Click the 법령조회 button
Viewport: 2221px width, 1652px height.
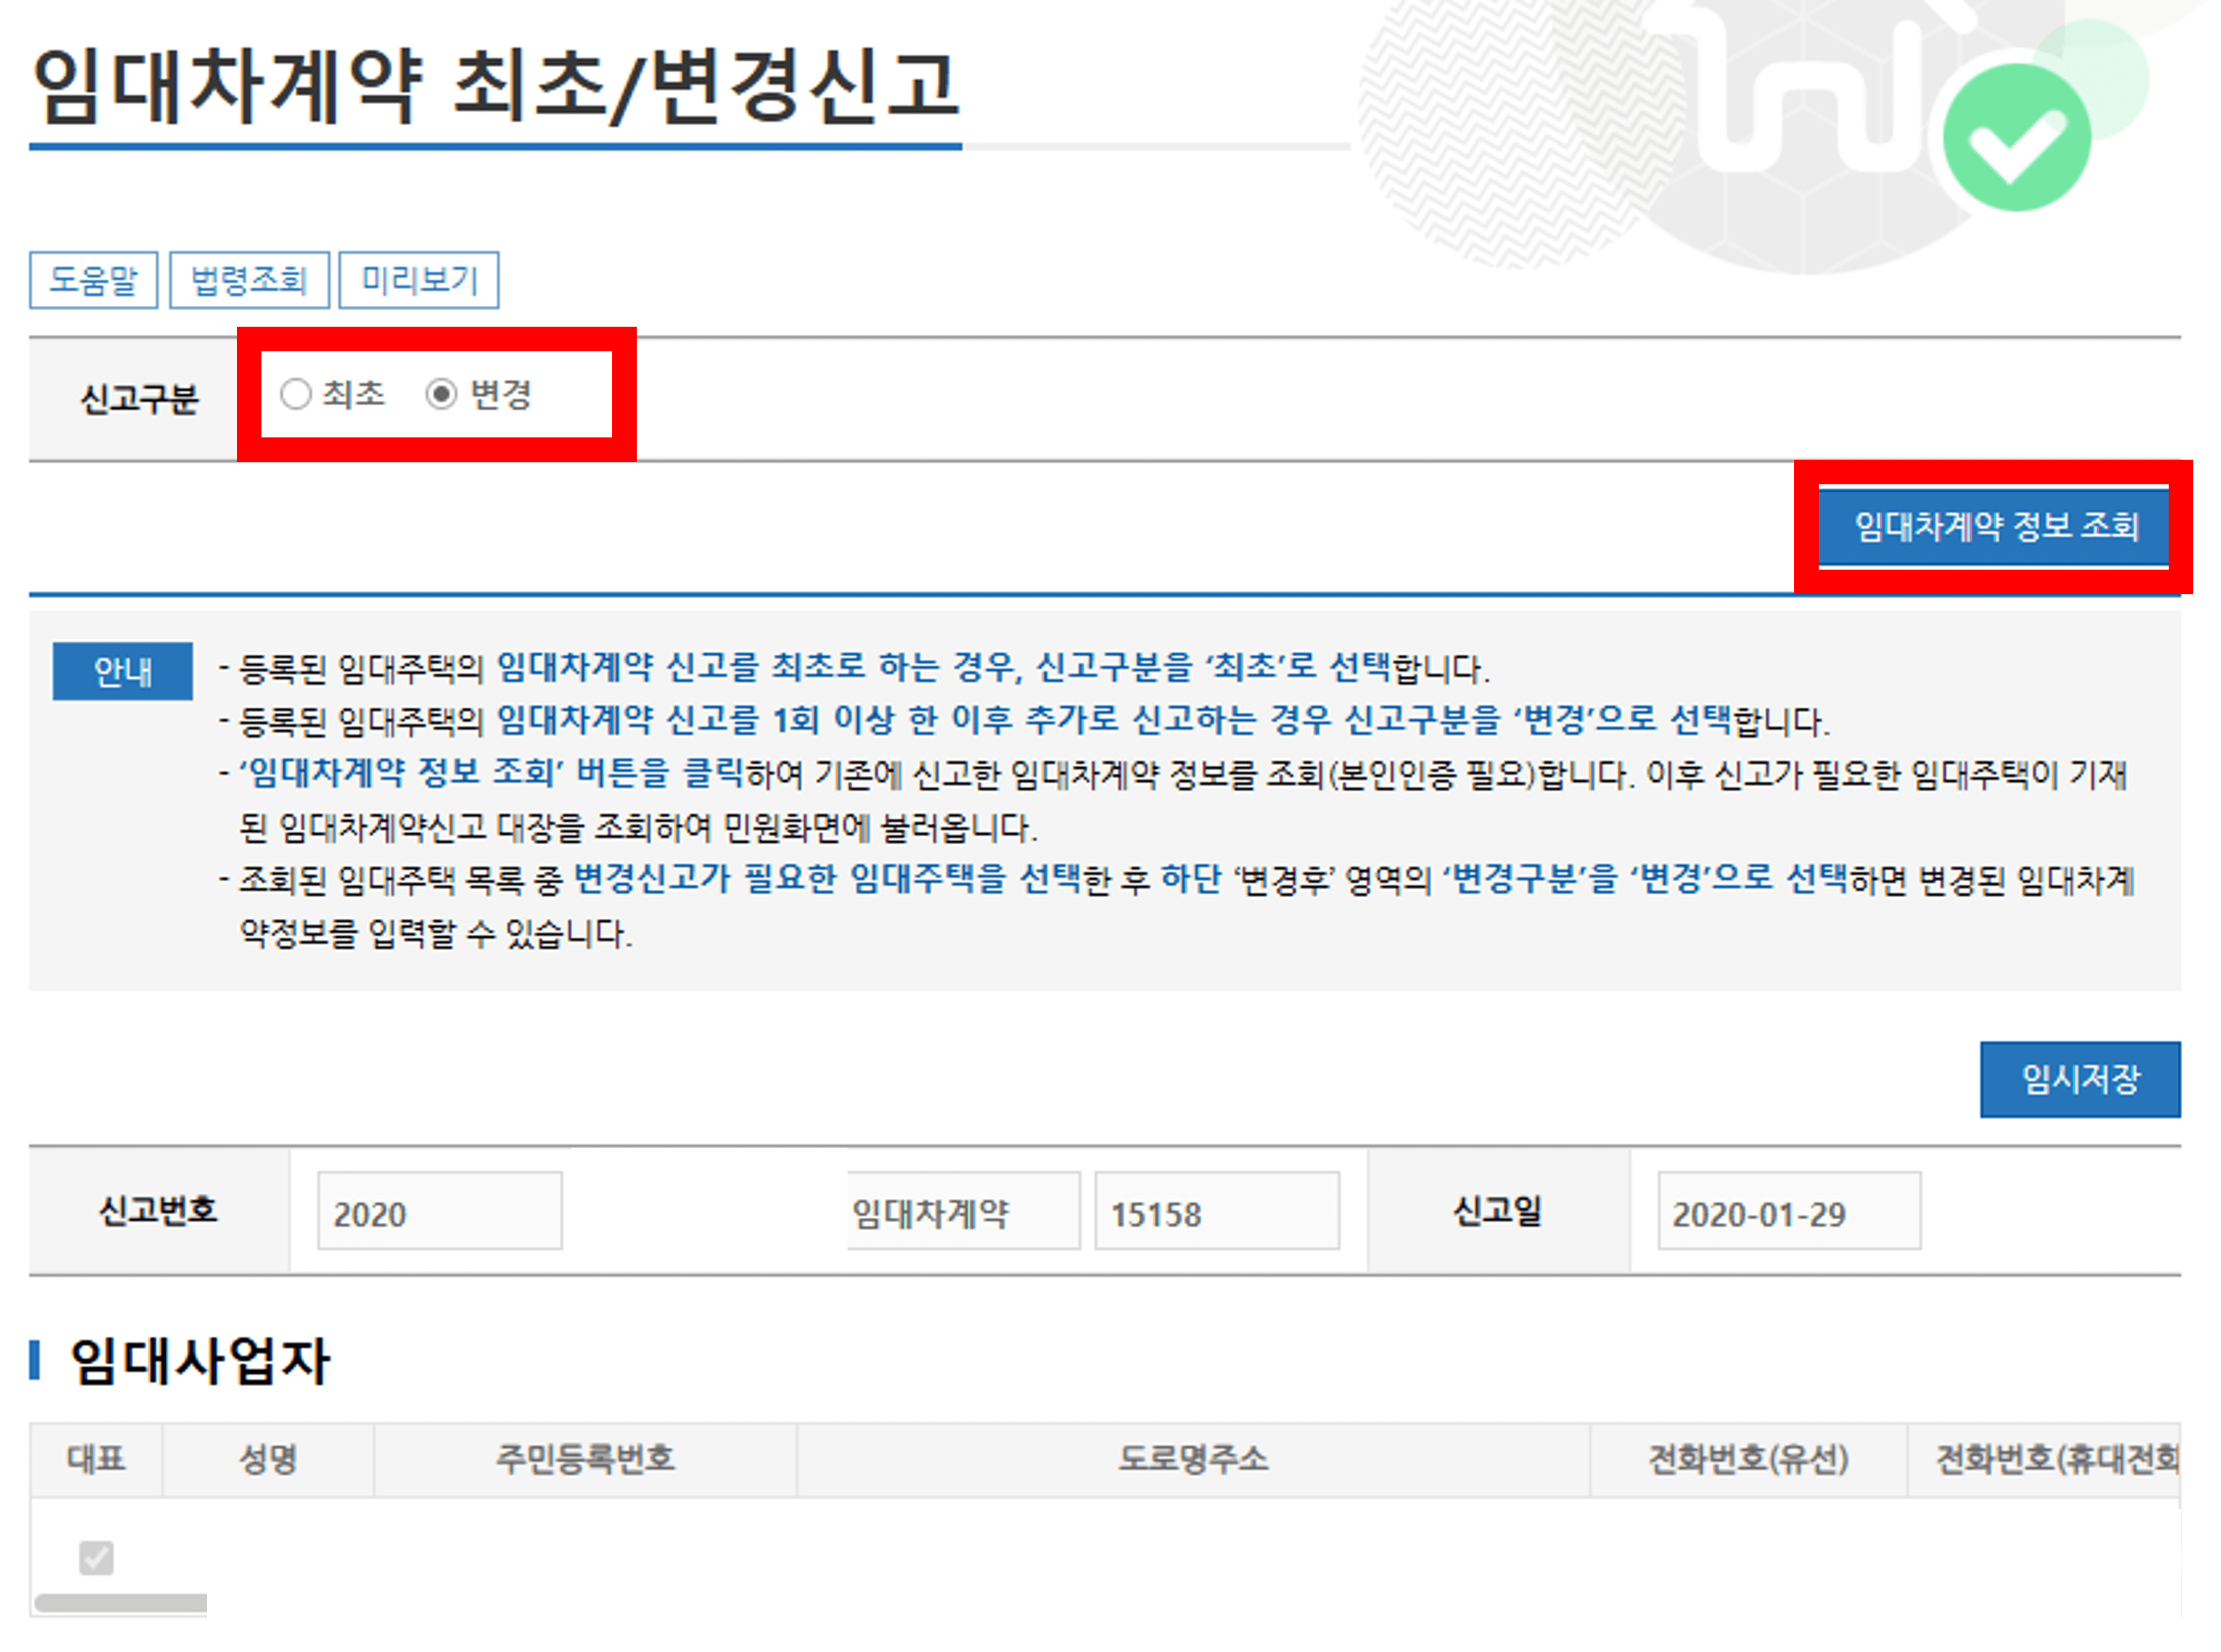click(248, 280)
